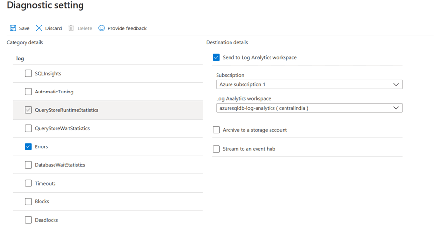Toggle QueryStoreRuntimeStatistics checkbox

click(28, 110)
